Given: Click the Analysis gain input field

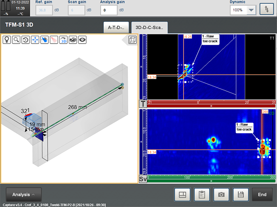Looking at the screenshot, I should 108,10.
